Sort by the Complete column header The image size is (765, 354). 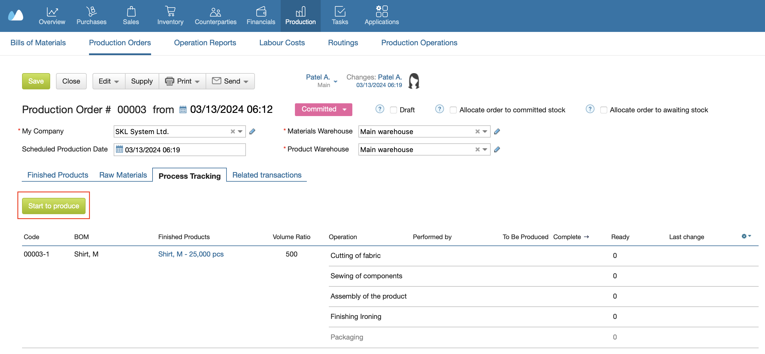(571, 237)
